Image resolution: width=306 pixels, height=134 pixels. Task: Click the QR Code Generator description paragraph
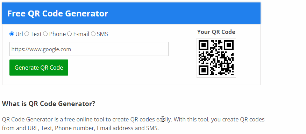(133, 124)
